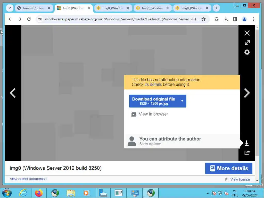Viewport: 264px width, 198px height.
Task: Launch Internet Explorer from the taskbar
Action: 23,193
